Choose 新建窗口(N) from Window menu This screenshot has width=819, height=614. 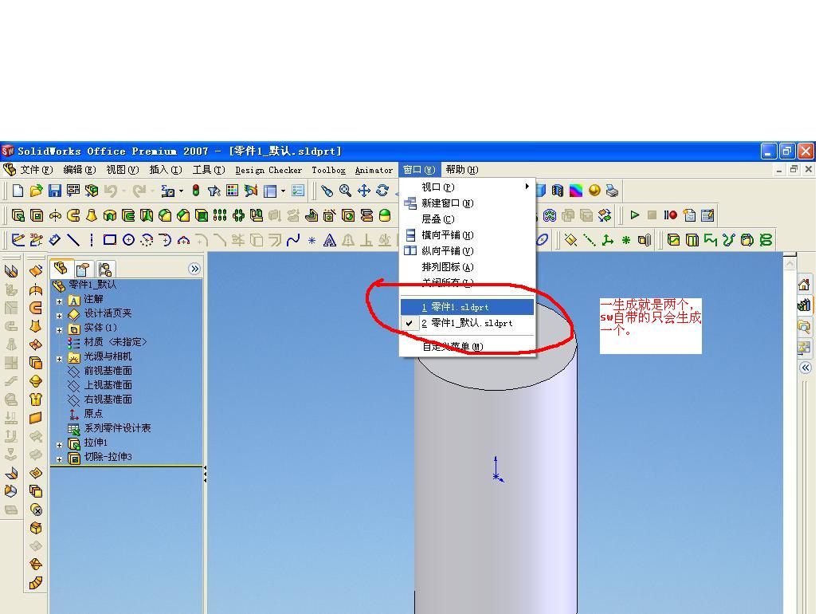(468, 203)
